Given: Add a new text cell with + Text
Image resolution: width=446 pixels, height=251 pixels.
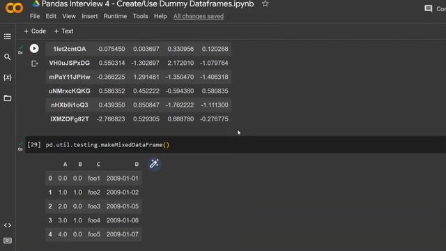Looking at the screenshot, I should pos(63,31).
